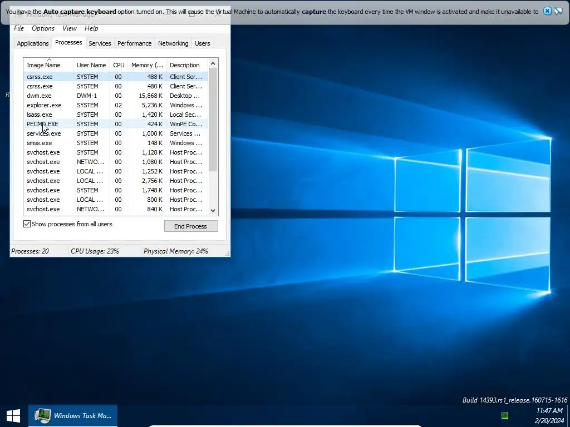570x427 pixels.
Task: Select the services.exe process row
Action: point(116,133)
